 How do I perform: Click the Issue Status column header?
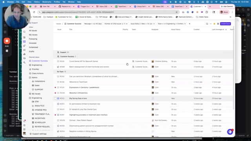[176, 29]
